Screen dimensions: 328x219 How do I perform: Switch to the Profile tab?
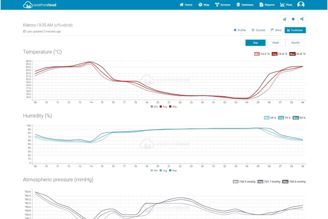(x=240, y=30)
